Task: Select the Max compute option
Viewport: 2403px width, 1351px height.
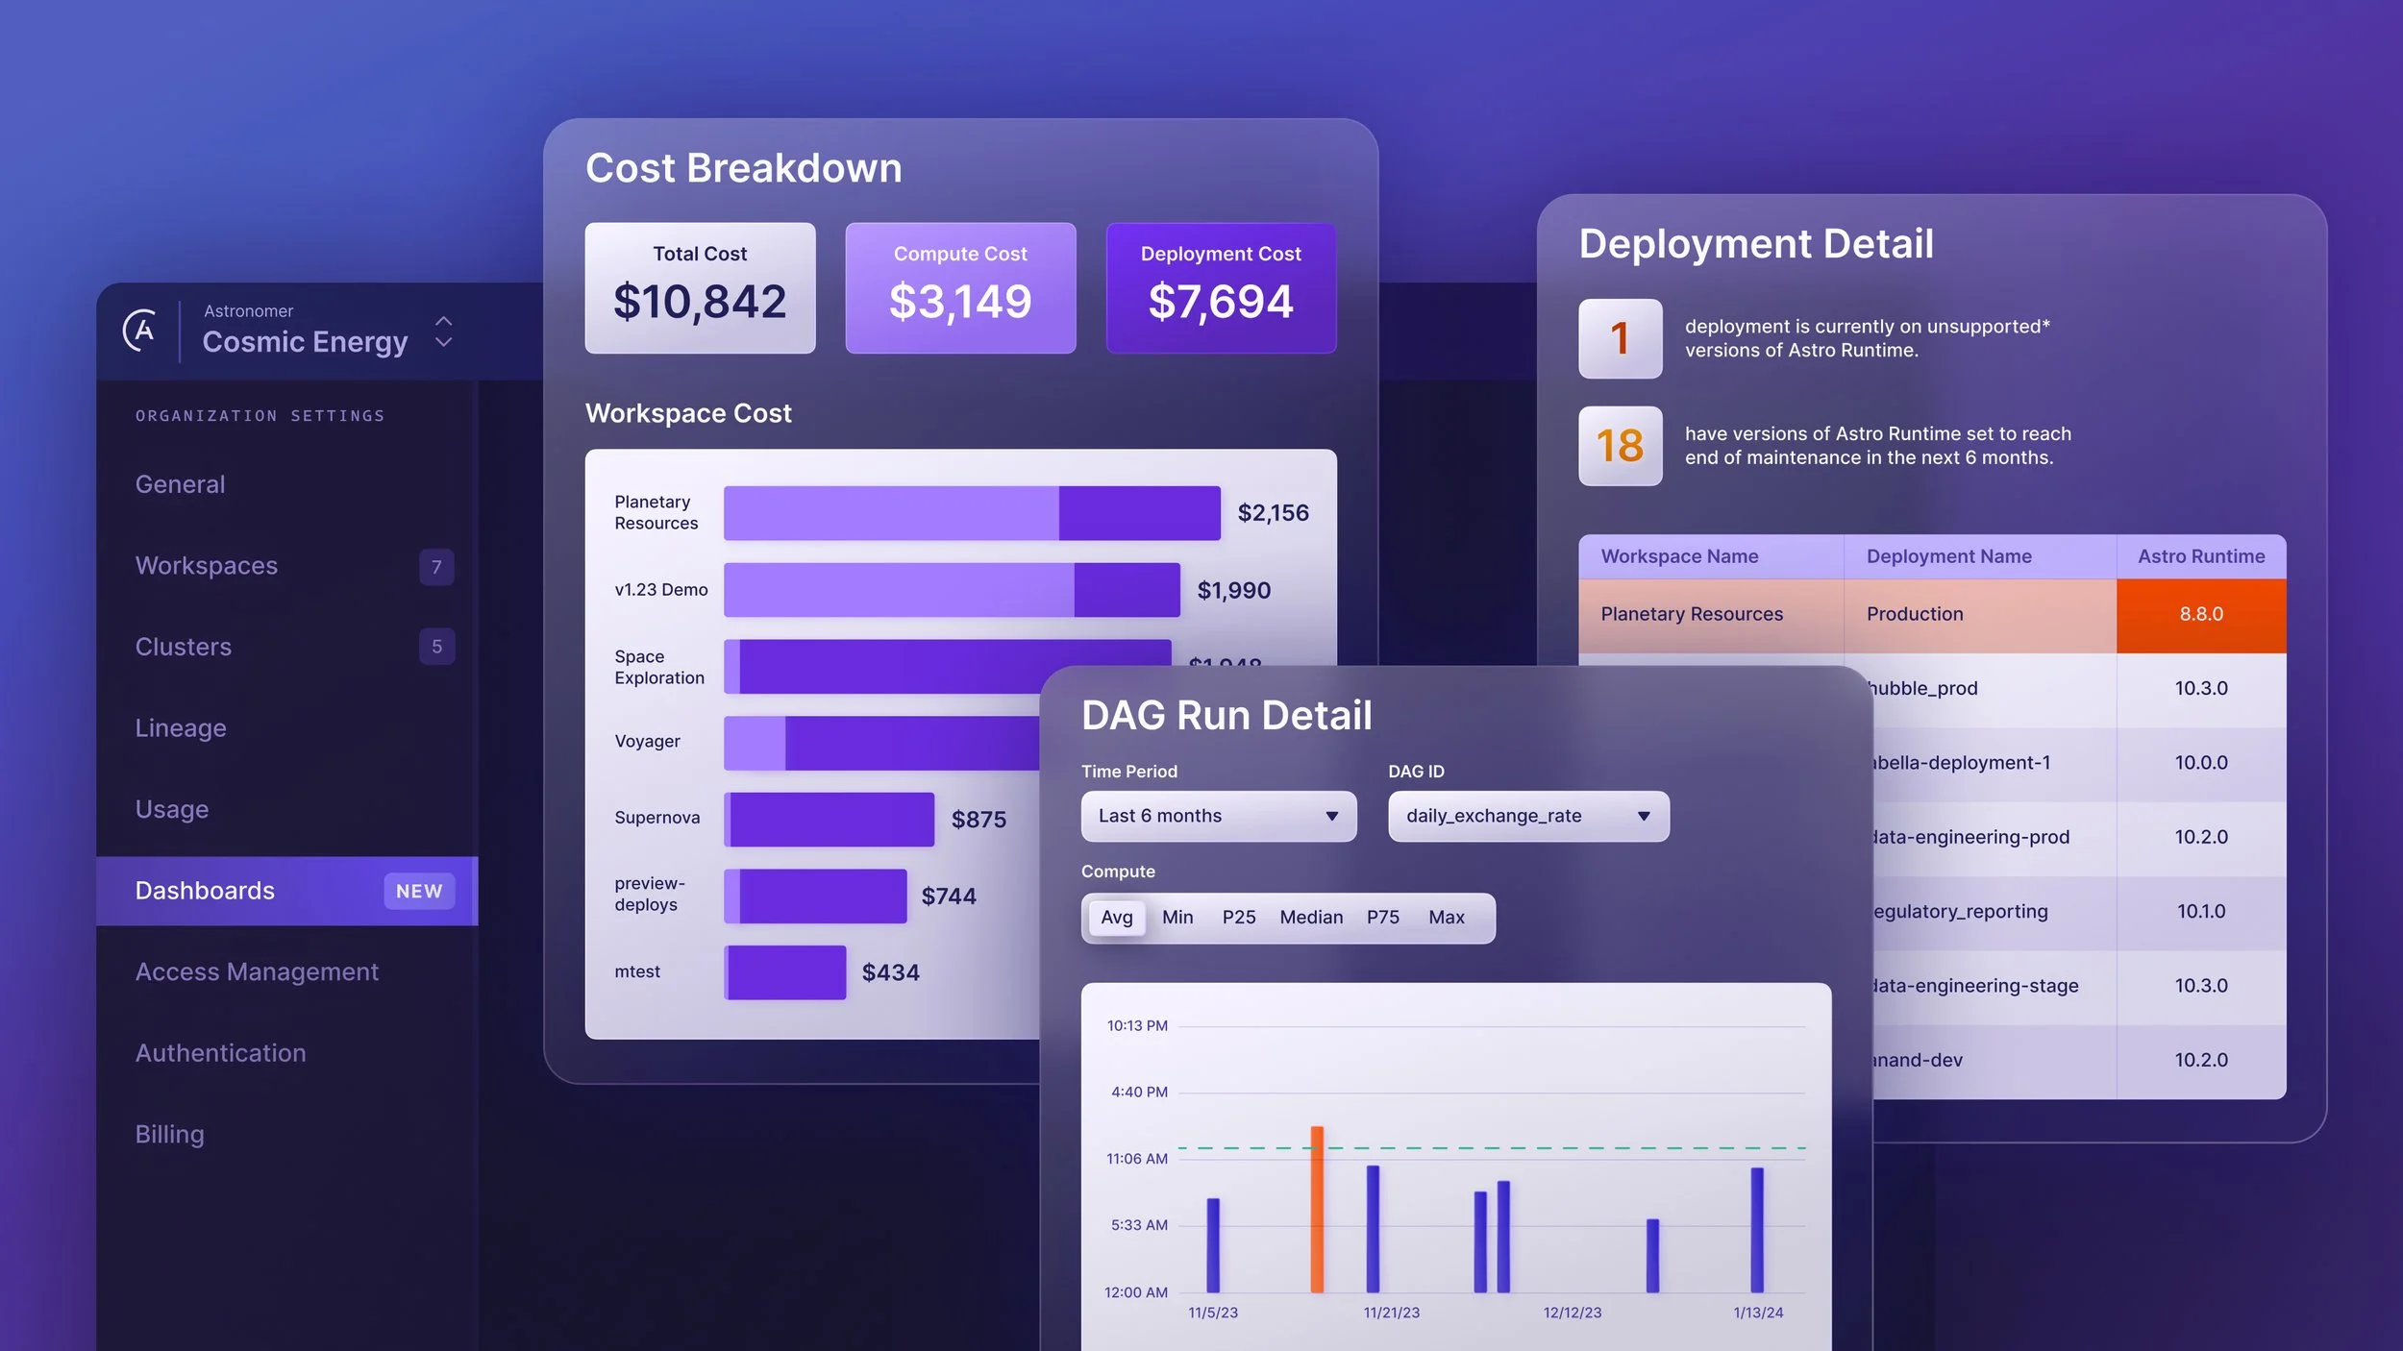Action: [1446, 918]
